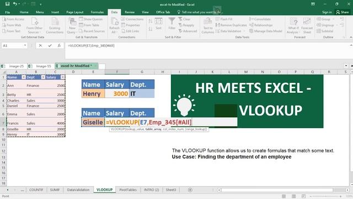
Task: Click Properties in Connections group
Action: coord(131,25)
